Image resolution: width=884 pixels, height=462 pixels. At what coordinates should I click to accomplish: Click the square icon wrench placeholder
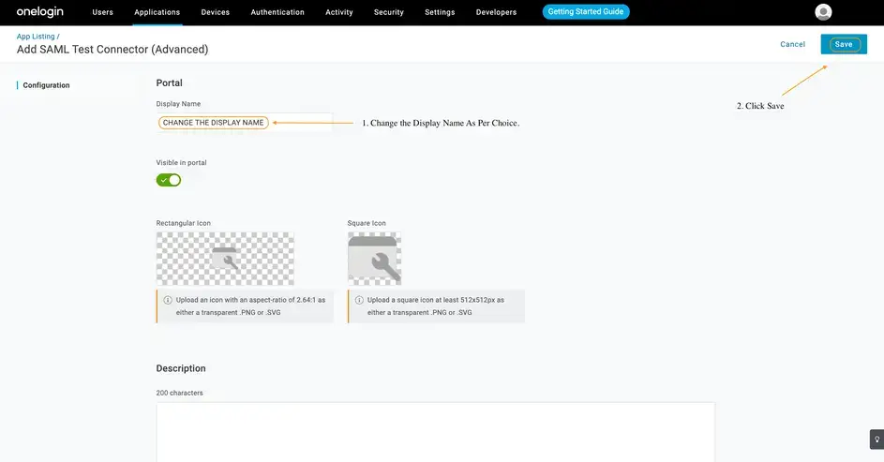(374, 259)
